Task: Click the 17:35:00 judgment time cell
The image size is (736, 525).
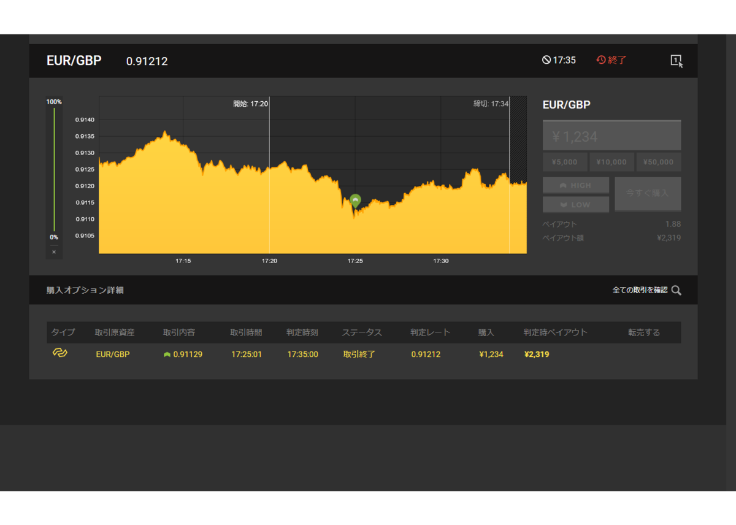Action: 303,354
